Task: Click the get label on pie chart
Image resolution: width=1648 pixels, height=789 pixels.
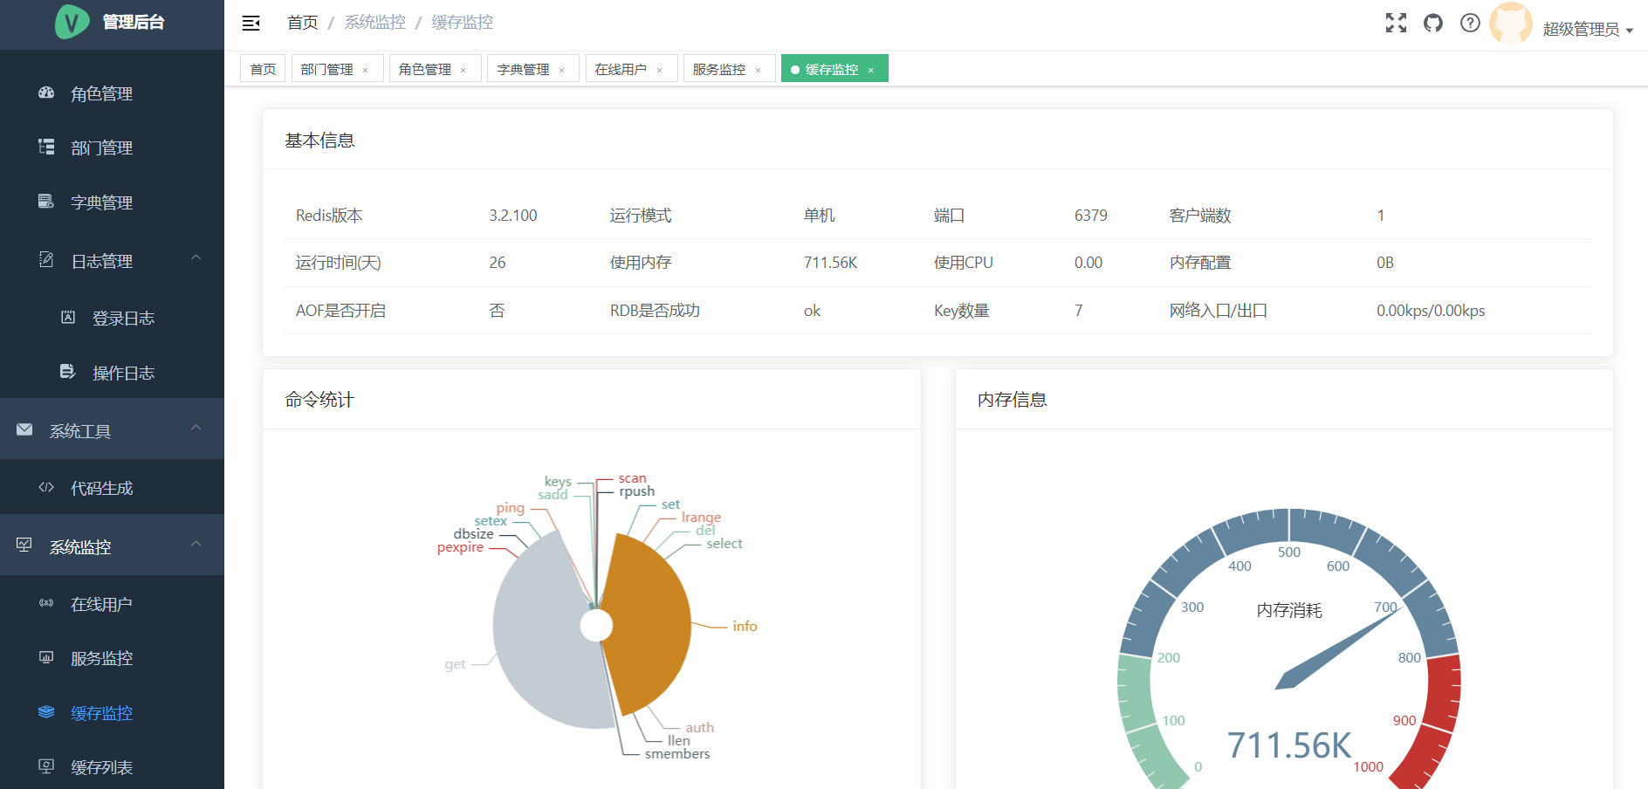Action: coord(455,664)
